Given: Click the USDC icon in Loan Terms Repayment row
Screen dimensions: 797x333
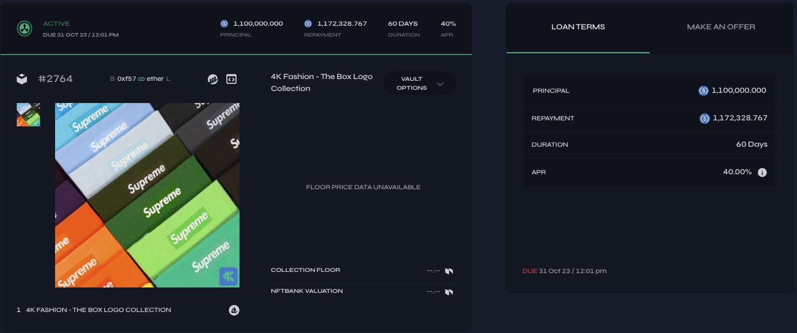Looking at the screenshot, I should point(705,119).
